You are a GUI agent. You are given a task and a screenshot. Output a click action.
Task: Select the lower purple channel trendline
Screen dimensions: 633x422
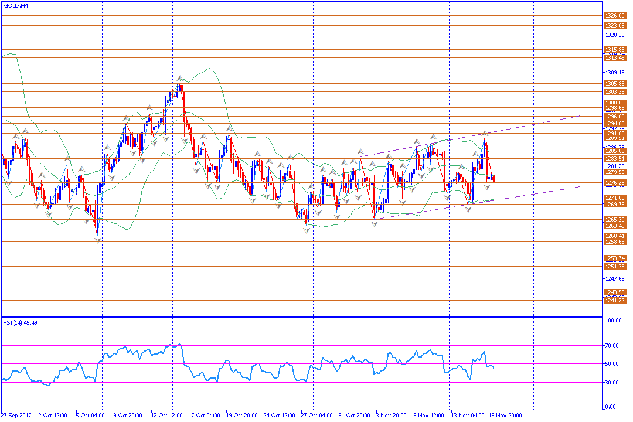[x=477, y=203]
